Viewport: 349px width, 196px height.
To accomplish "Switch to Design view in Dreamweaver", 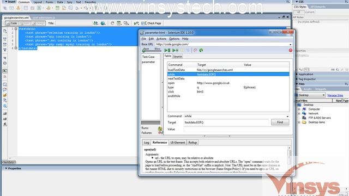I will [x=38, y=23].
